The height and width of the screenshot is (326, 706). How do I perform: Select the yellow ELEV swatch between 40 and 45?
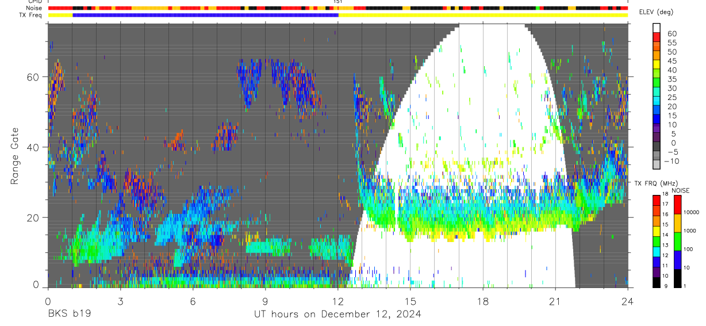657,64
